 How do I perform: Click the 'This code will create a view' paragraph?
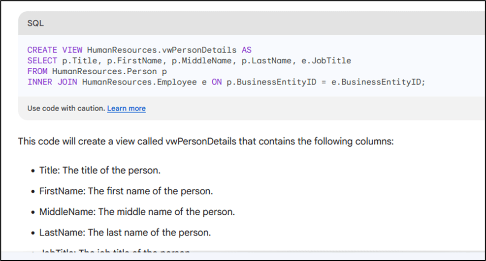(x=206, y=142)
